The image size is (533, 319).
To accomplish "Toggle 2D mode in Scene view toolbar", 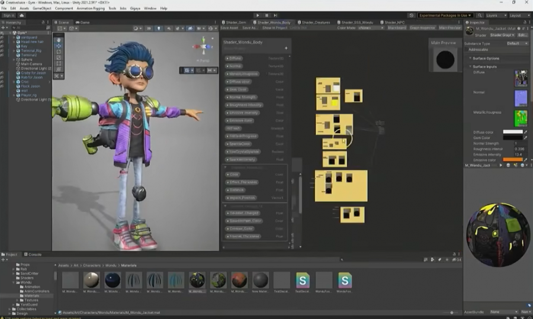I will [149, 28].
